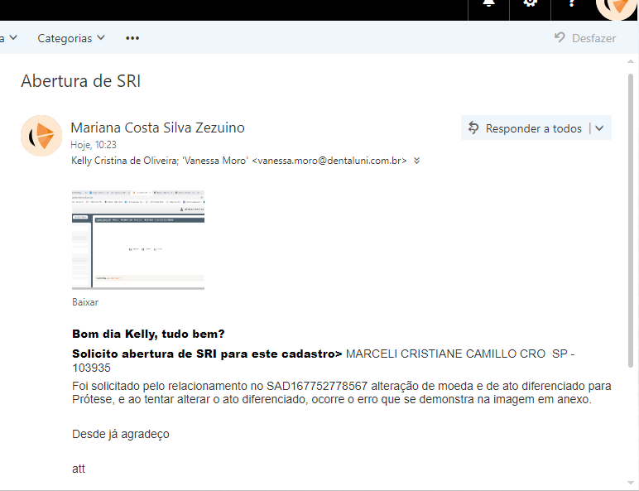Click the email subject Abertura de SRI
Screen dimensions: 639x491
coord(80,81)
